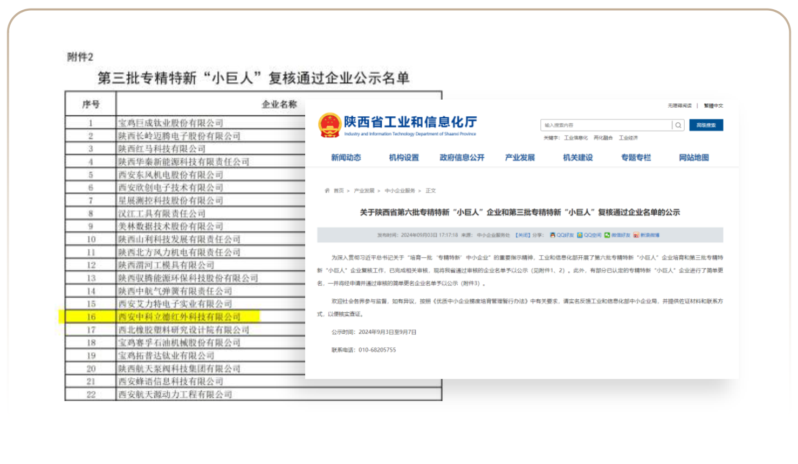Click the 陕西省工业和信息化厅 site title

[410, 122]
